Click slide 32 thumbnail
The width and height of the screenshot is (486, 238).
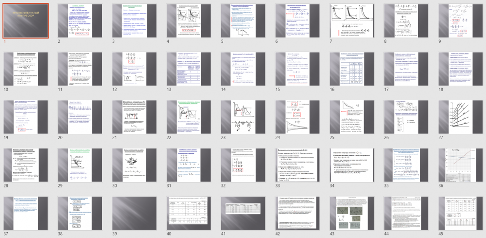(x=243, y=165)
